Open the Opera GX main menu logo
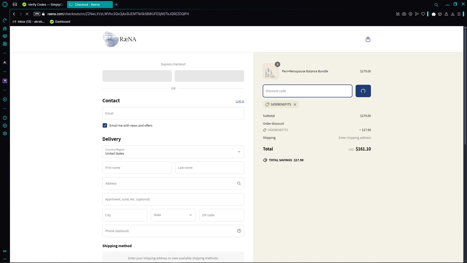The image size is (467, 263). [x=5, y=4]
